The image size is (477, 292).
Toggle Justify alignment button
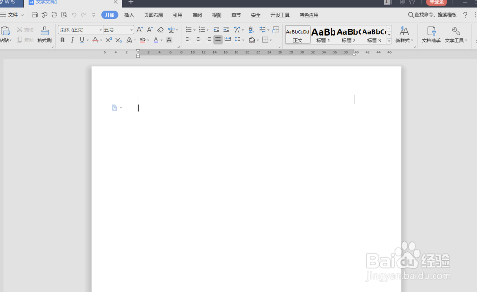[218, 40]
